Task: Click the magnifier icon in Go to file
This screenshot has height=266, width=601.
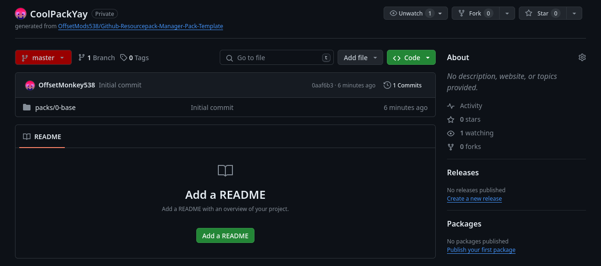Action: [x=230, y=58]
